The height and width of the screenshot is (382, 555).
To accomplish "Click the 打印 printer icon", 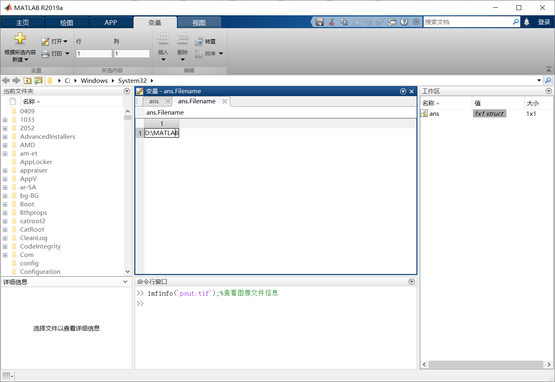I will click(x=45, y=53).
